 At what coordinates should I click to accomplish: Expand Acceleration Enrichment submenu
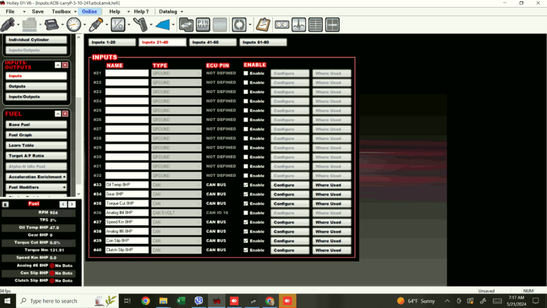click(x=64, y=176)
